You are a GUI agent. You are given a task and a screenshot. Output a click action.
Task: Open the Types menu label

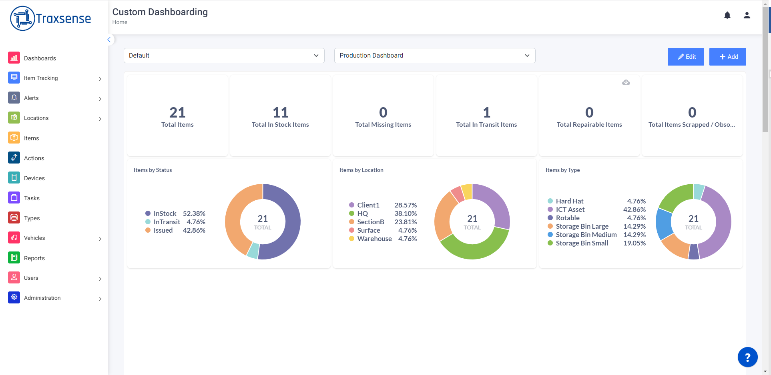32,218
